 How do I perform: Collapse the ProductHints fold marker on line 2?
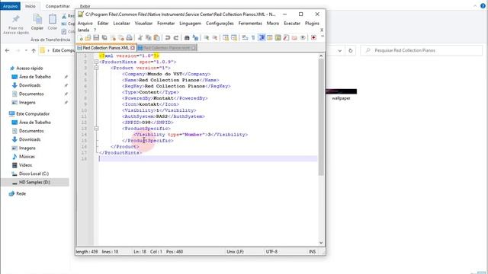(96, 62)
